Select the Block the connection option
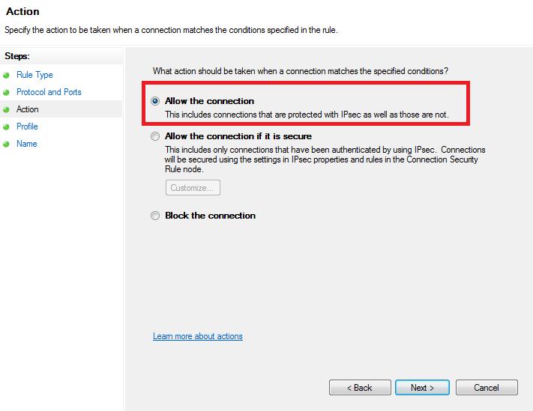The width and height of the screenshot is (533, 411). (155, 216)
